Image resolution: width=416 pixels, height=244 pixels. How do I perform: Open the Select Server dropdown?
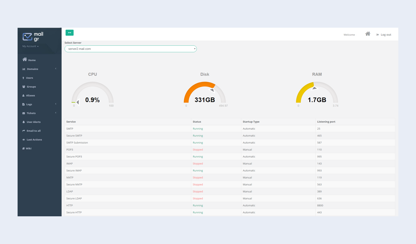pyautogui.click(x=131, y=49)
